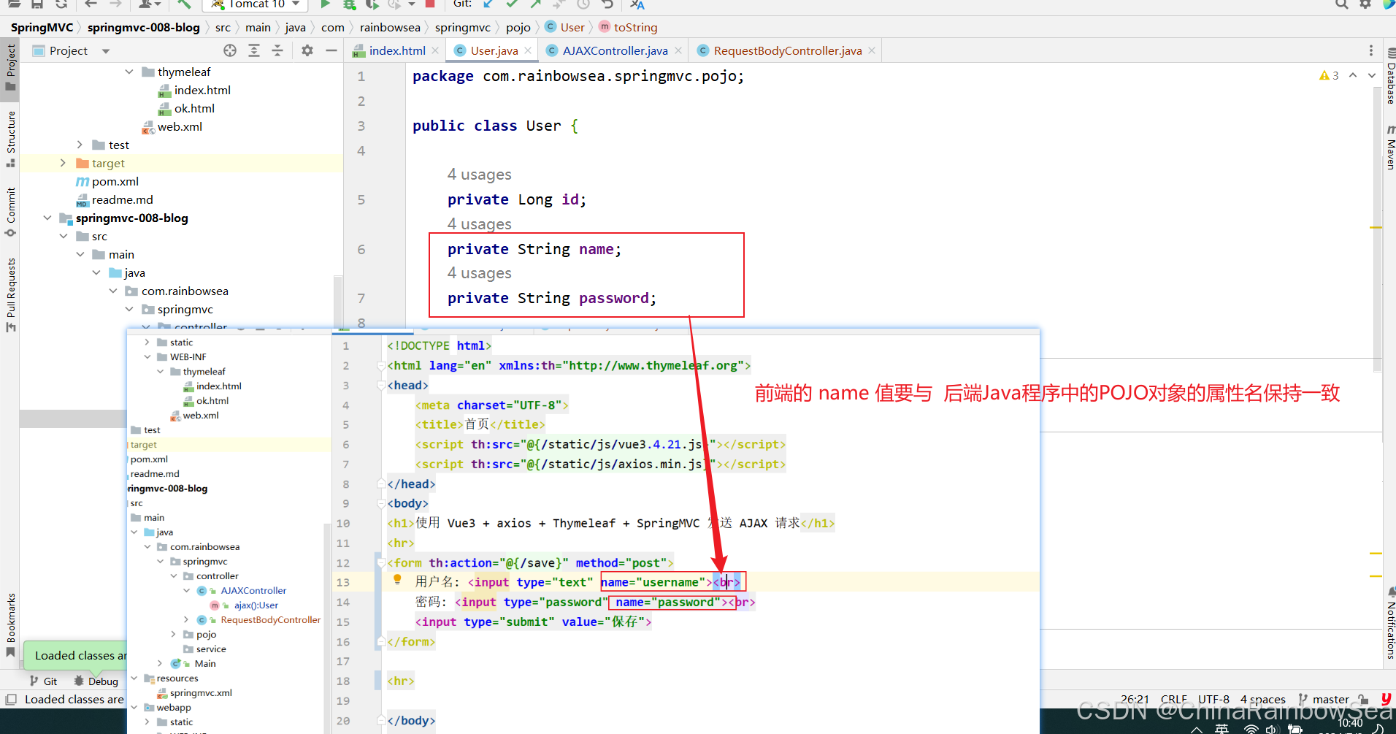Click the warnings indicator showing 3

coord(1329,75)
